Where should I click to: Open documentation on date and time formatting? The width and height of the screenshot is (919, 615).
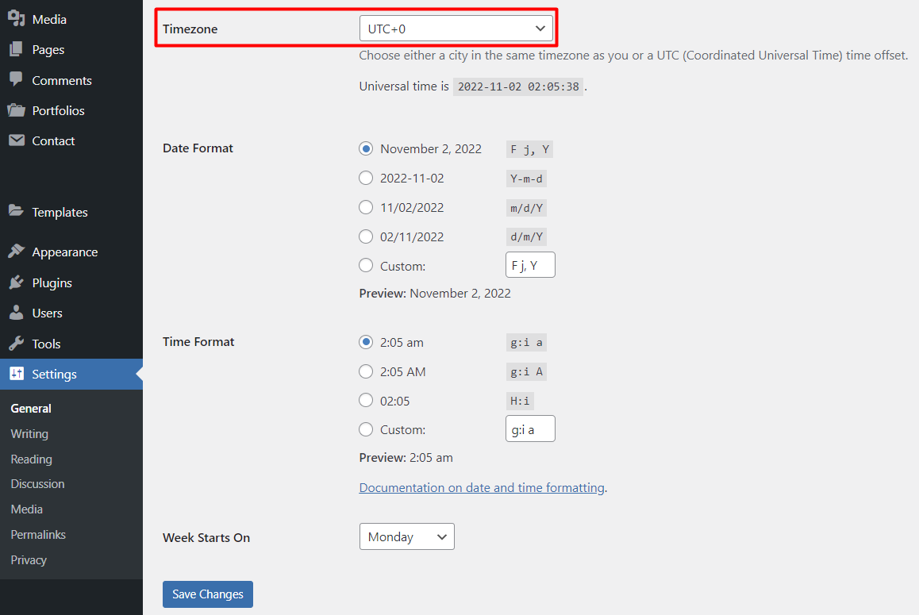coord(481,487)
